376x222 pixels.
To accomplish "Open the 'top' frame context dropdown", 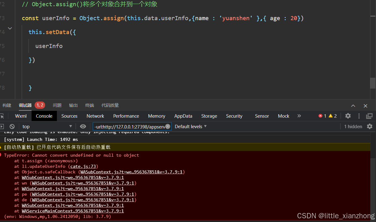I will pos(46,126).
